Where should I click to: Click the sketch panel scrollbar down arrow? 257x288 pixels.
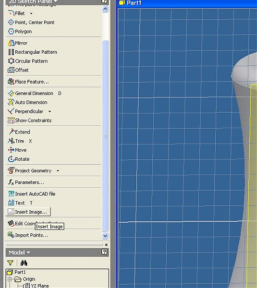click(x=105, y=236)
